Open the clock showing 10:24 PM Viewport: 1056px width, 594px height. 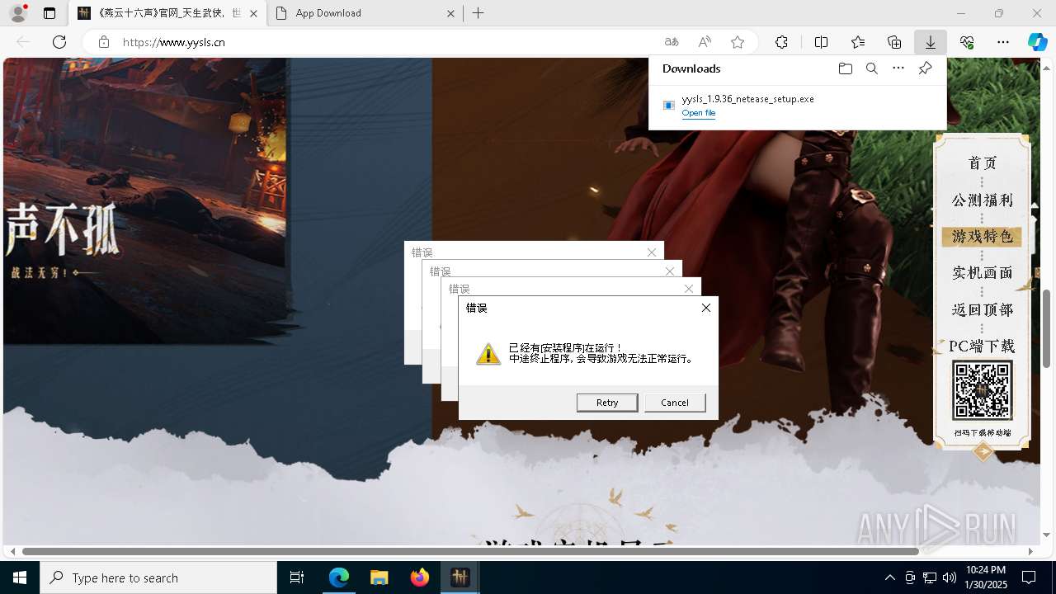[985, 577]
